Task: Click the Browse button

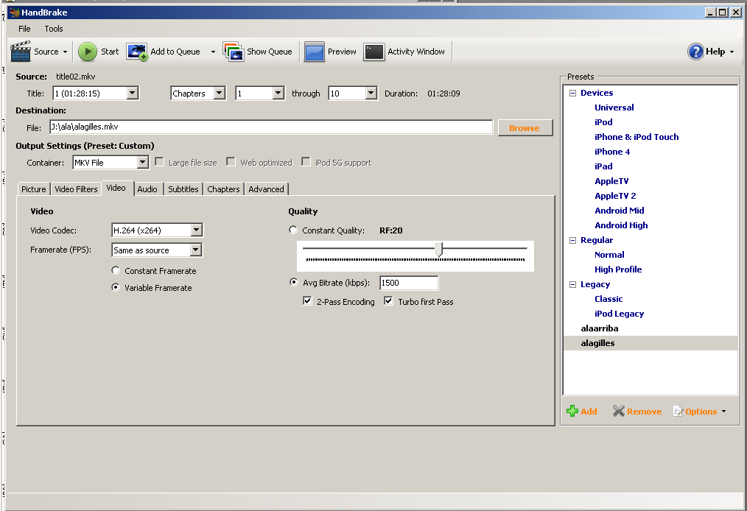Action: pos(525,127)
